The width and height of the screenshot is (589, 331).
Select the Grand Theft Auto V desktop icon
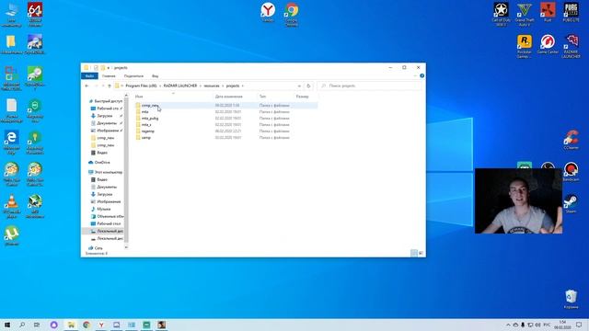point(525,15)
